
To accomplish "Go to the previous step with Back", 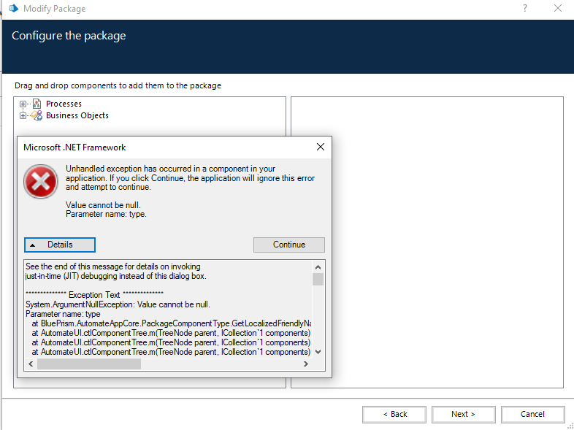I will (x=394, y=414).
